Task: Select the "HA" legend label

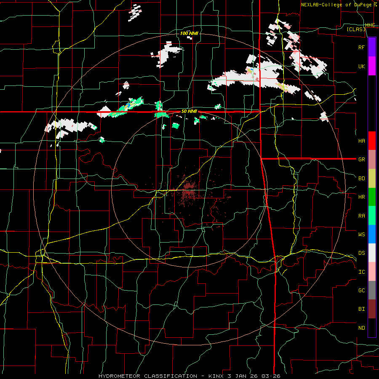Action: (x=361, y=141)
